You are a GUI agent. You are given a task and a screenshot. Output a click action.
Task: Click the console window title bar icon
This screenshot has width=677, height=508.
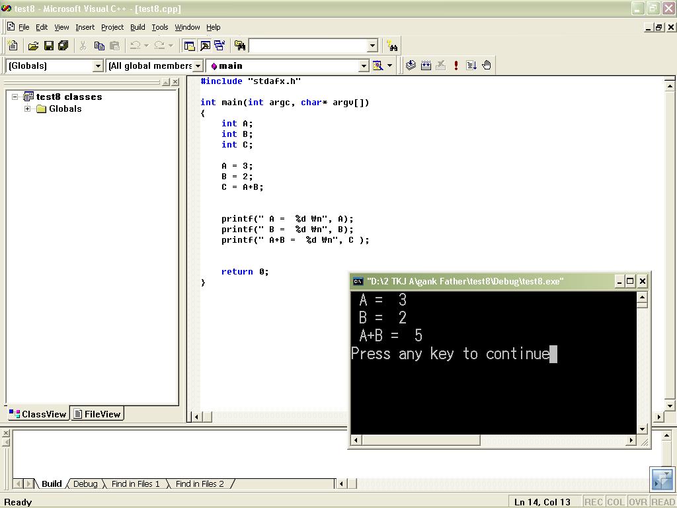[358, 282]
